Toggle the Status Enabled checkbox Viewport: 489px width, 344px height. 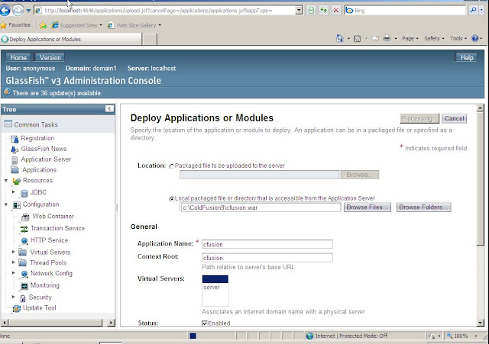(205, 323)
